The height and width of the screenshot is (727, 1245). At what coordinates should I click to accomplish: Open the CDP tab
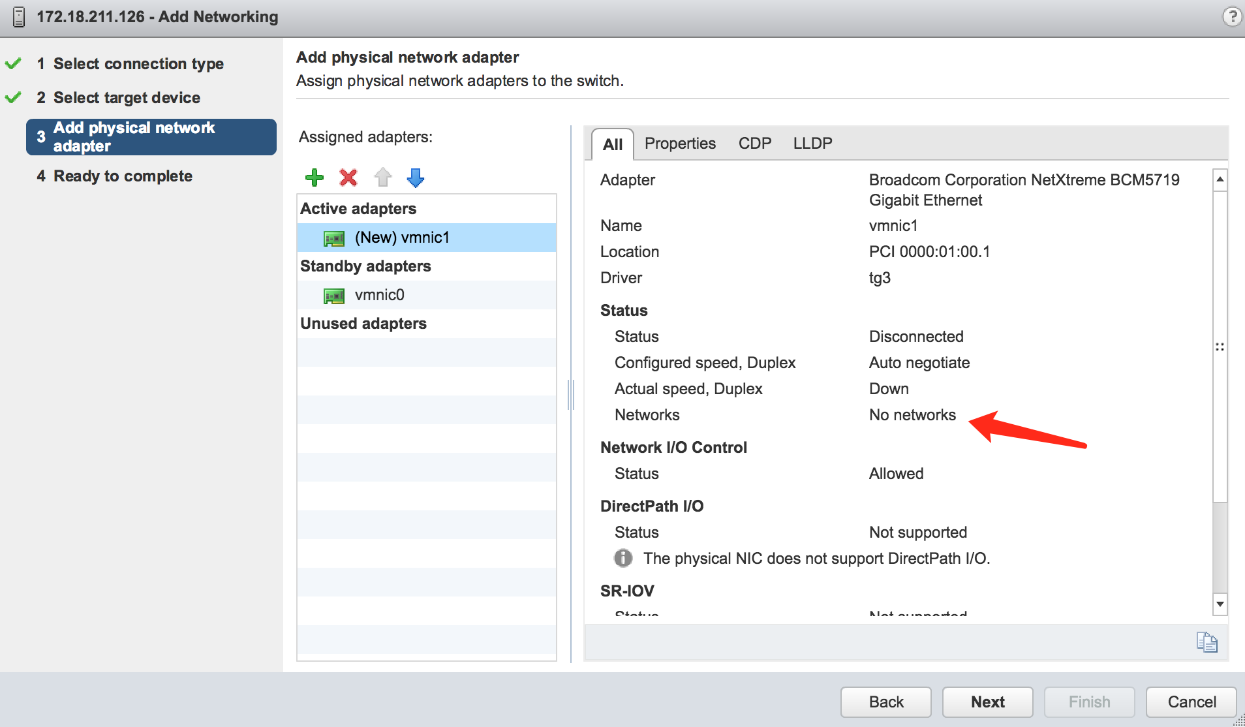(x=754, y=143)
